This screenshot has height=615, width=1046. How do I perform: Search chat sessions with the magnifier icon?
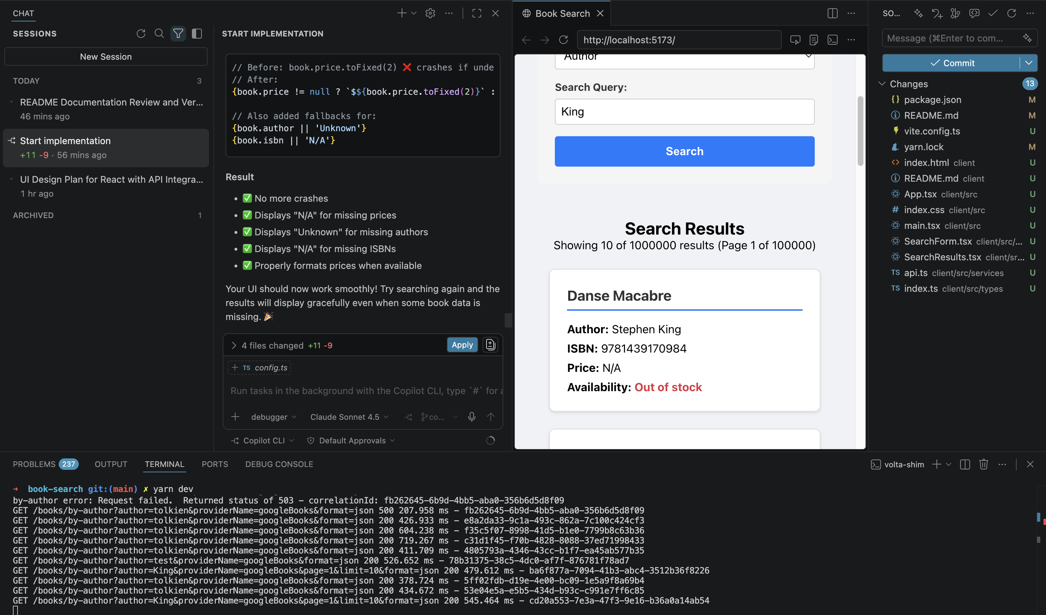pos(159,34)
